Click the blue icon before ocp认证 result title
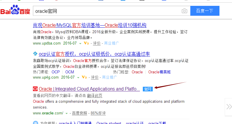The height and width of the screenshot is (124, 232). click(35, 54)
